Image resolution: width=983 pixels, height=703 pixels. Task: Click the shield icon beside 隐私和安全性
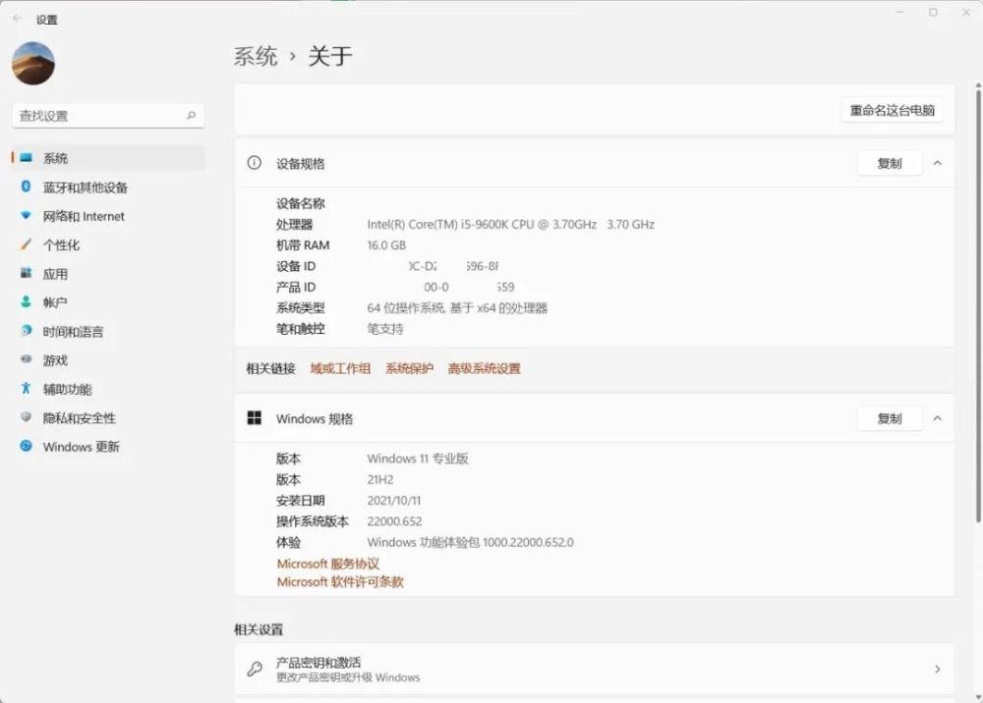[26, 417]
